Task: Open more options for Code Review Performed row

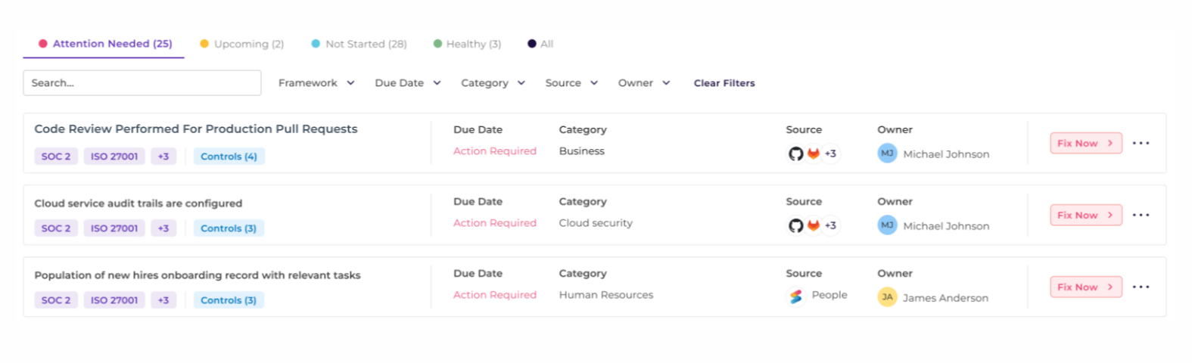Action: click(1141, 143)
